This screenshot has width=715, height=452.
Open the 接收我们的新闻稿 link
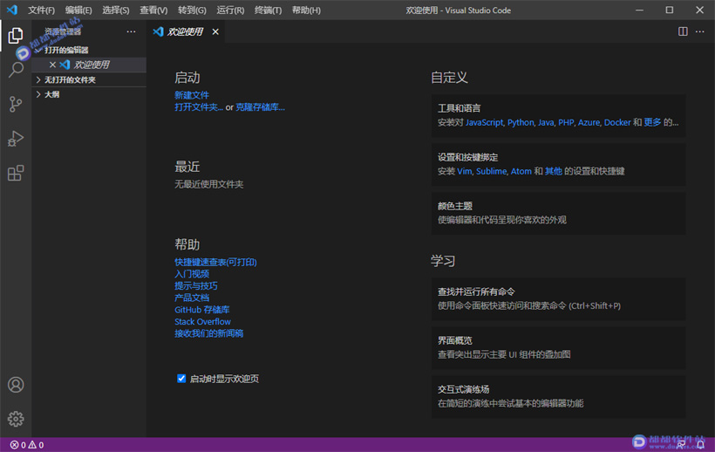click(209, 333)
